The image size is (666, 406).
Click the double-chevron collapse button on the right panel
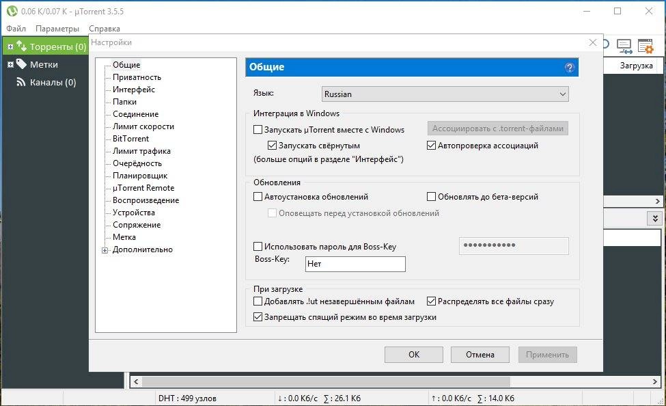click(x=655, y=219)
